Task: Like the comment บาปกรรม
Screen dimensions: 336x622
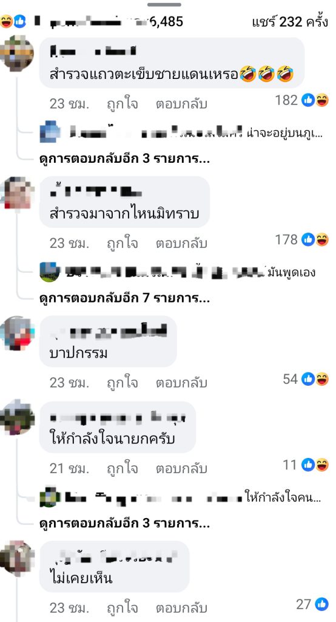Action: [123, 383]
